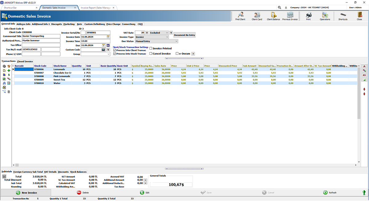Click the Refresh button
Image resolution: width=369 pixels, height=201 pixels.
[x=330, y=193]
